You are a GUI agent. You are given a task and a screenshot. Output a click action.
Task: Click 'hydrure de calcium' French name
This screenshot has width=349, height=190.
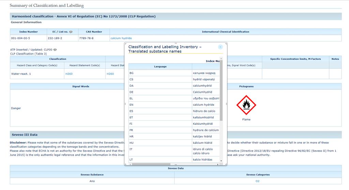tap(206, 130)
